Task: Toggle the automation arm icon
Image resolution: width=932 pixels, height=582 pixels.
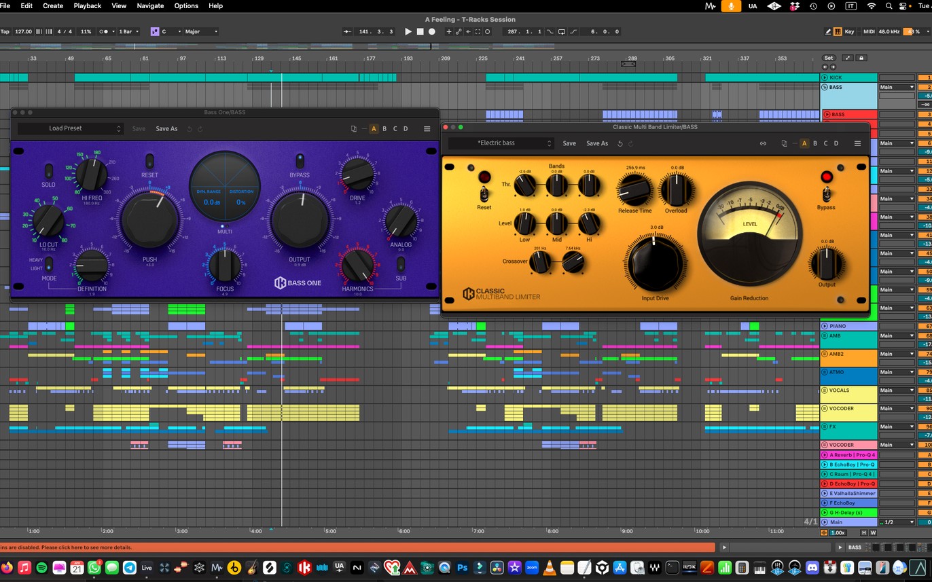Action: (459, 32)
